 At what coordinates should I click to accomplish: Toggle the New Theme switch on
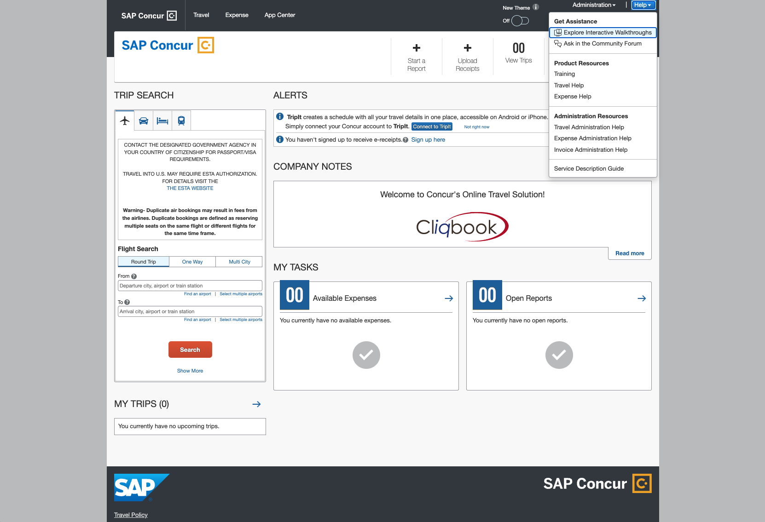(x=520, y=21)
